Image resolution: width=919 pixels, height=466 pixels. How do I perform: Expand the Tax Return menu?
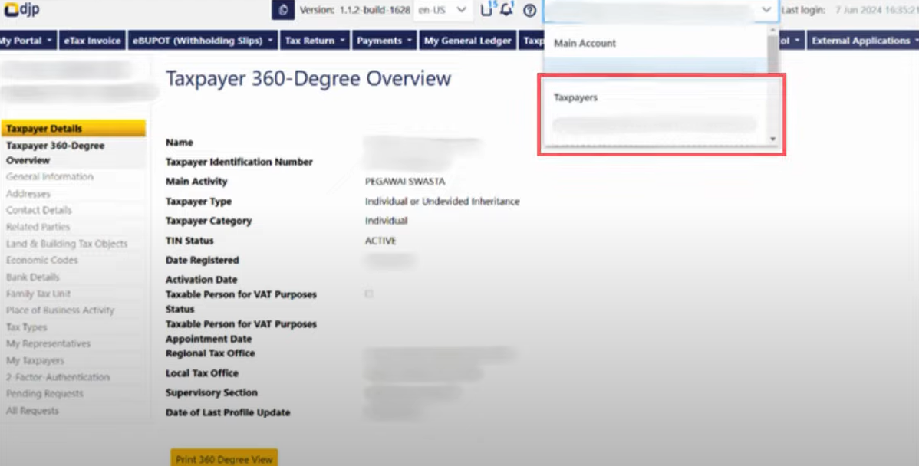click(x=315, y=41)
